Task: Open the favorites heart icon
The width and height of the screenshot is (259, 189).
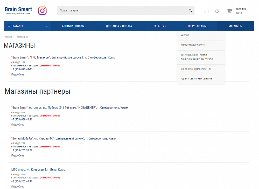Action: pyautogui.click(x=217, y=11)
